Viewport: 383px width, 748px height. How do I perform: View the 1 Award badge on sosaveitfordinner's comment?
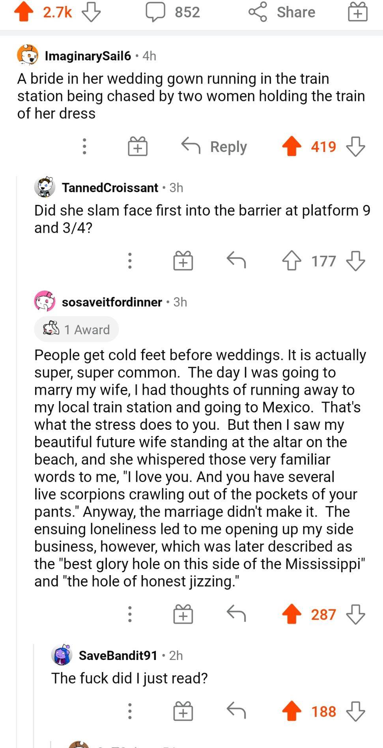(76, 329)
